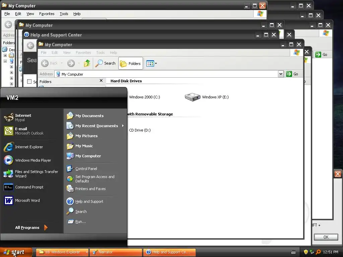Click the network tray icon beside the shield

click(312, 252)
